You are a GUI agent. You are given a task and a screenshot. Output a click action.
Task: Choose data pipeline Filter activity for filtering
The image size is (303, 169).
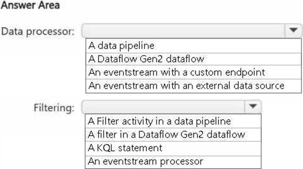(173, 121)
